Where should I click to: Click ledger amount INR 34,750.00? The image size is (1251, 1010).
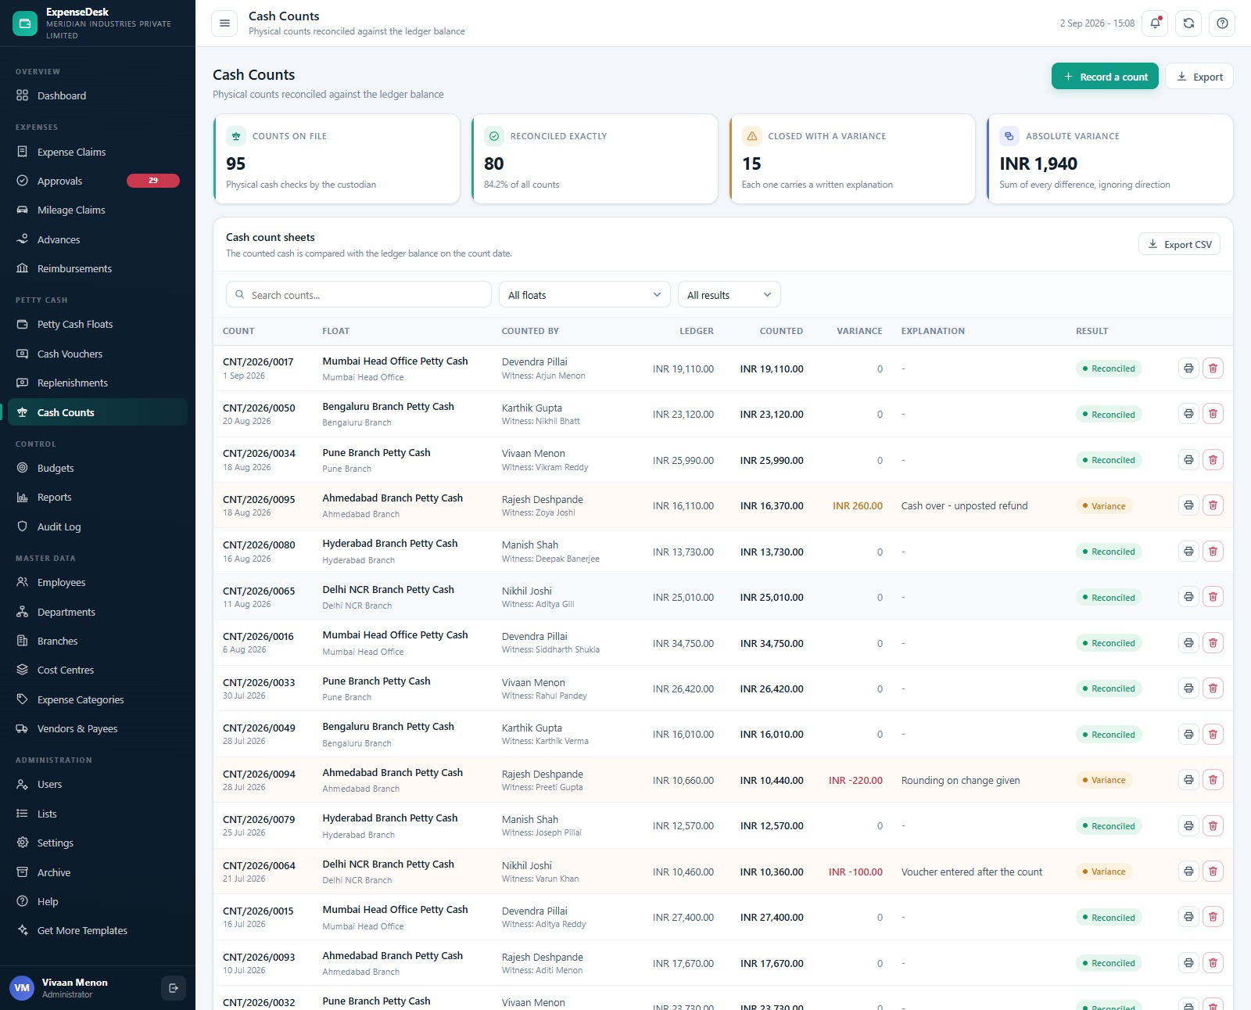coord(683,643)
